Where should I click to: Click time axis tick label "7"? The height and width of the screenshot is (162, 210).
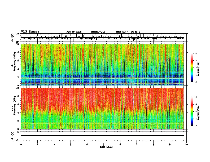(x=137, y=145)
